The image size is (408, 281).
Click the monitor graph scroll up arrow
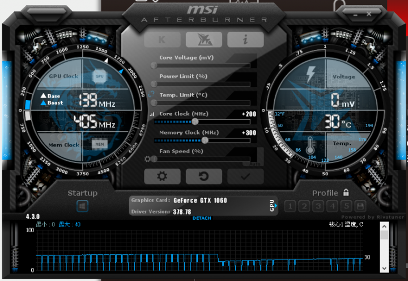(384, 227)
